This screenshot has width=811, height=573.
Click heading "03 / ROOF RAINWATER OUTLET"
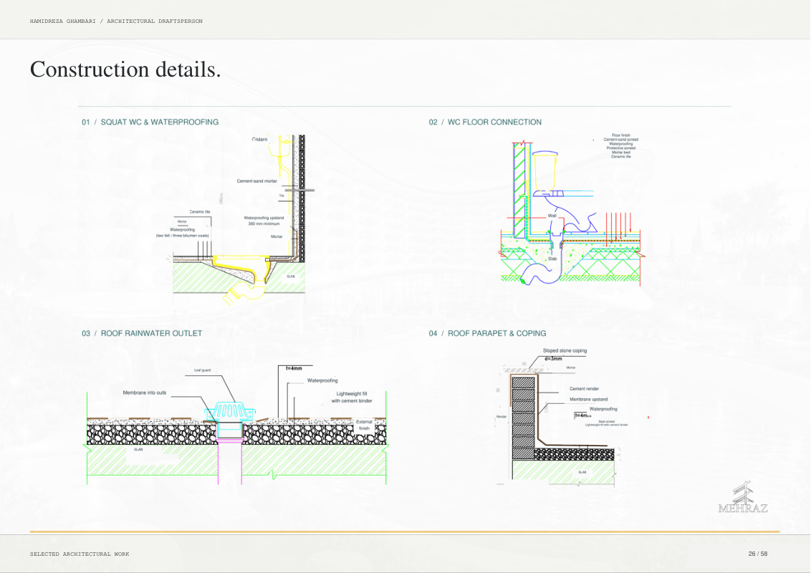click(142, 334)
